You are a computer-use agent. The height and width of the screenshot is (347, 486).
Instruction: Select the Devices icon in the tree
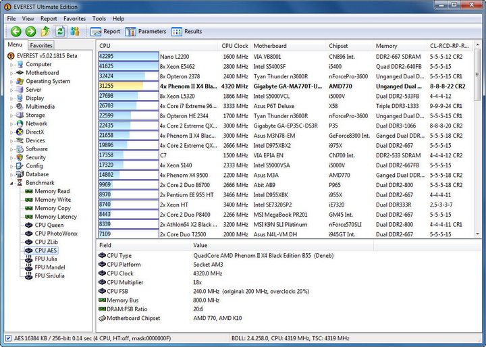pyautogui.click(x=20, y=140)
